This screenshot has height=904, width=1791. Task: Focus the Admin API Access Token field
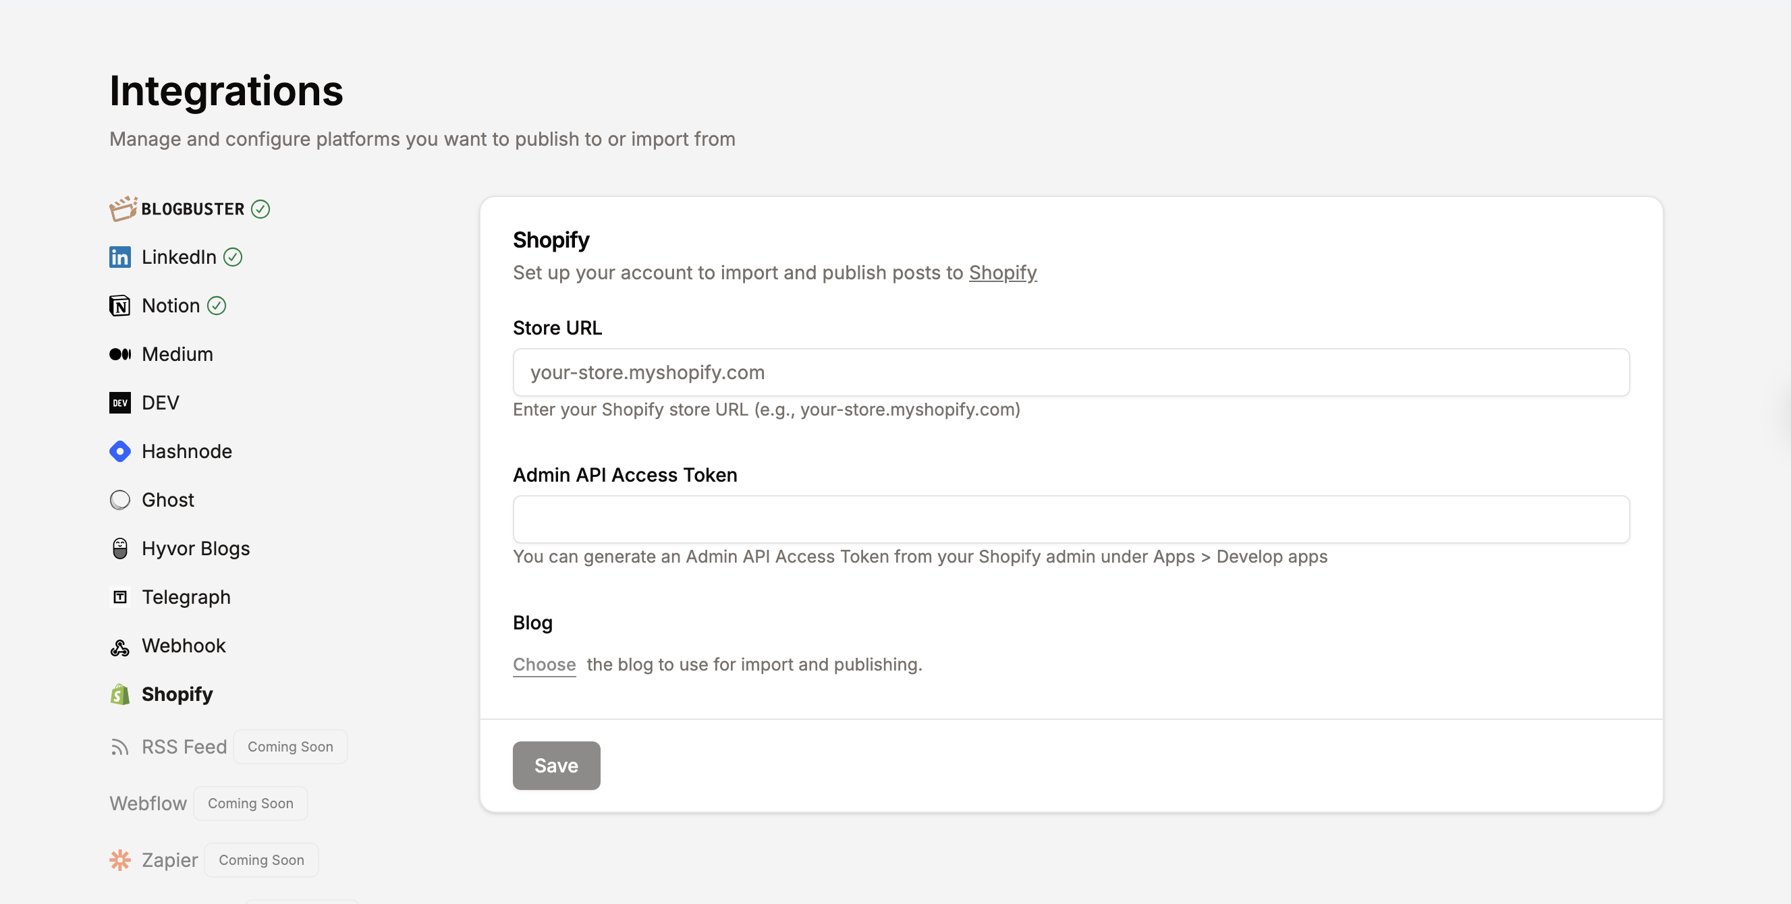1071,519
